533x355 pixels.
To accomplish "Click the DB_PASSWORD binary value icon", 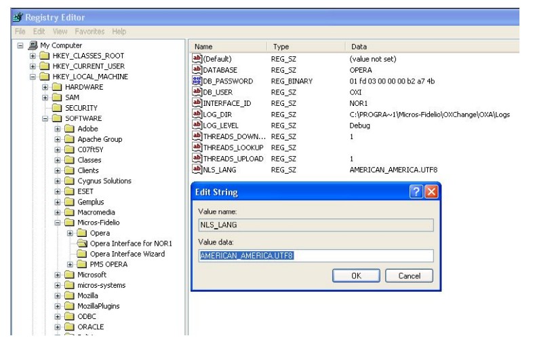I will [x=197, y=81].
